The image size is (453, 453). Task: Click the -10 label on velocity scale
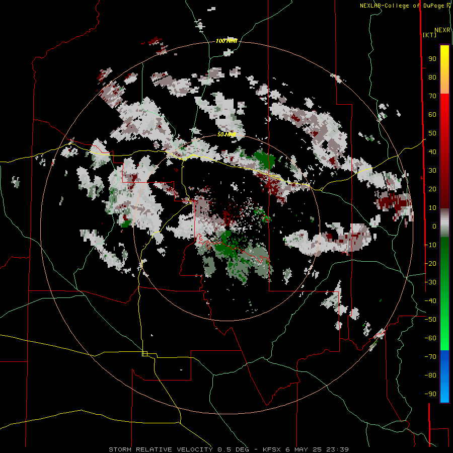[x=430, y=245]
